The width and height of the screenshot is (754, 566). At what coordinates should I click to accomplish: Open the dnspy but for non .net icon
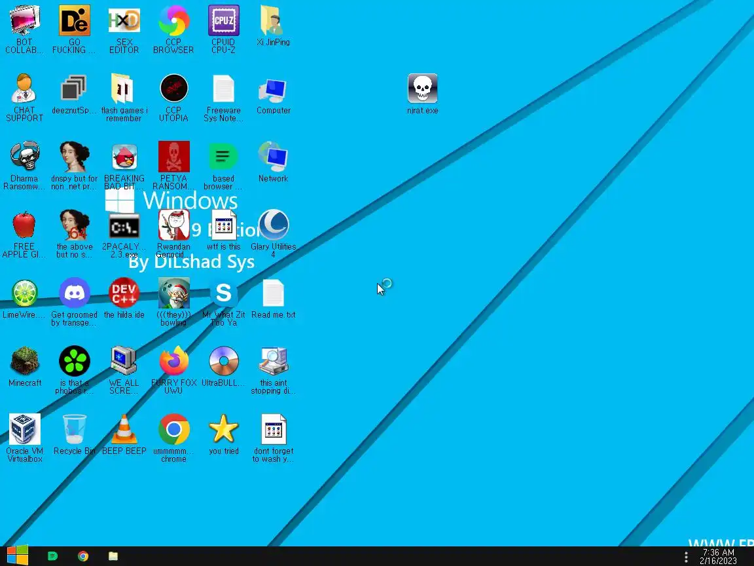pos(75,166)
